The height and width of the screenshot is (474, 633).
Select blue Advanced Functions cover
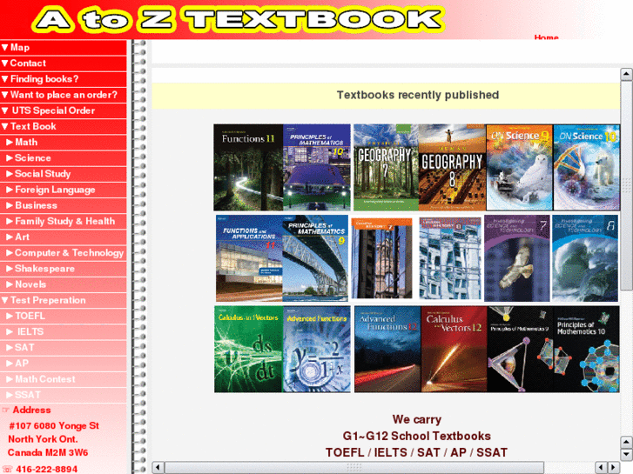[x=317, y=349]
